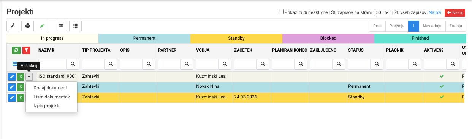Click the red Nazaj button
The height and width of the screenshot is (139, 472).
[455, 12]
